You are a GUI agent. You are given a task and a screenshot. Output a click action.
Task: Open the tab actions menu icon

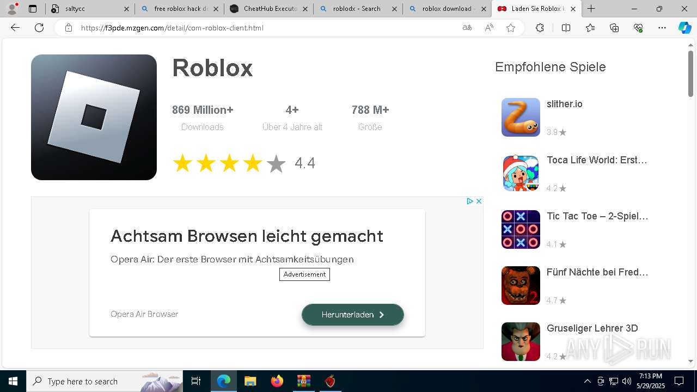(33, 9)
